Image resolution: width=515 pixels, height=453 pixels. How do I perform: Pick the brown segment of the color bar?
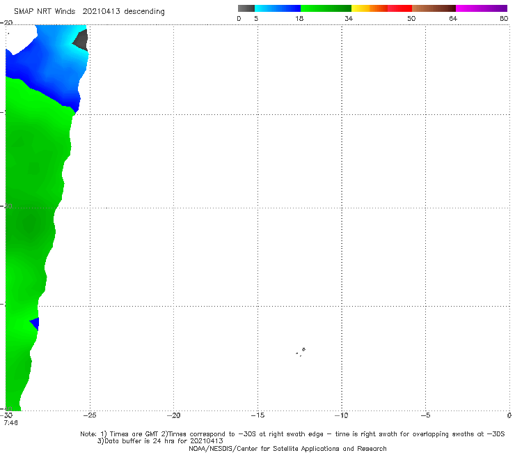tap(434, 8)
